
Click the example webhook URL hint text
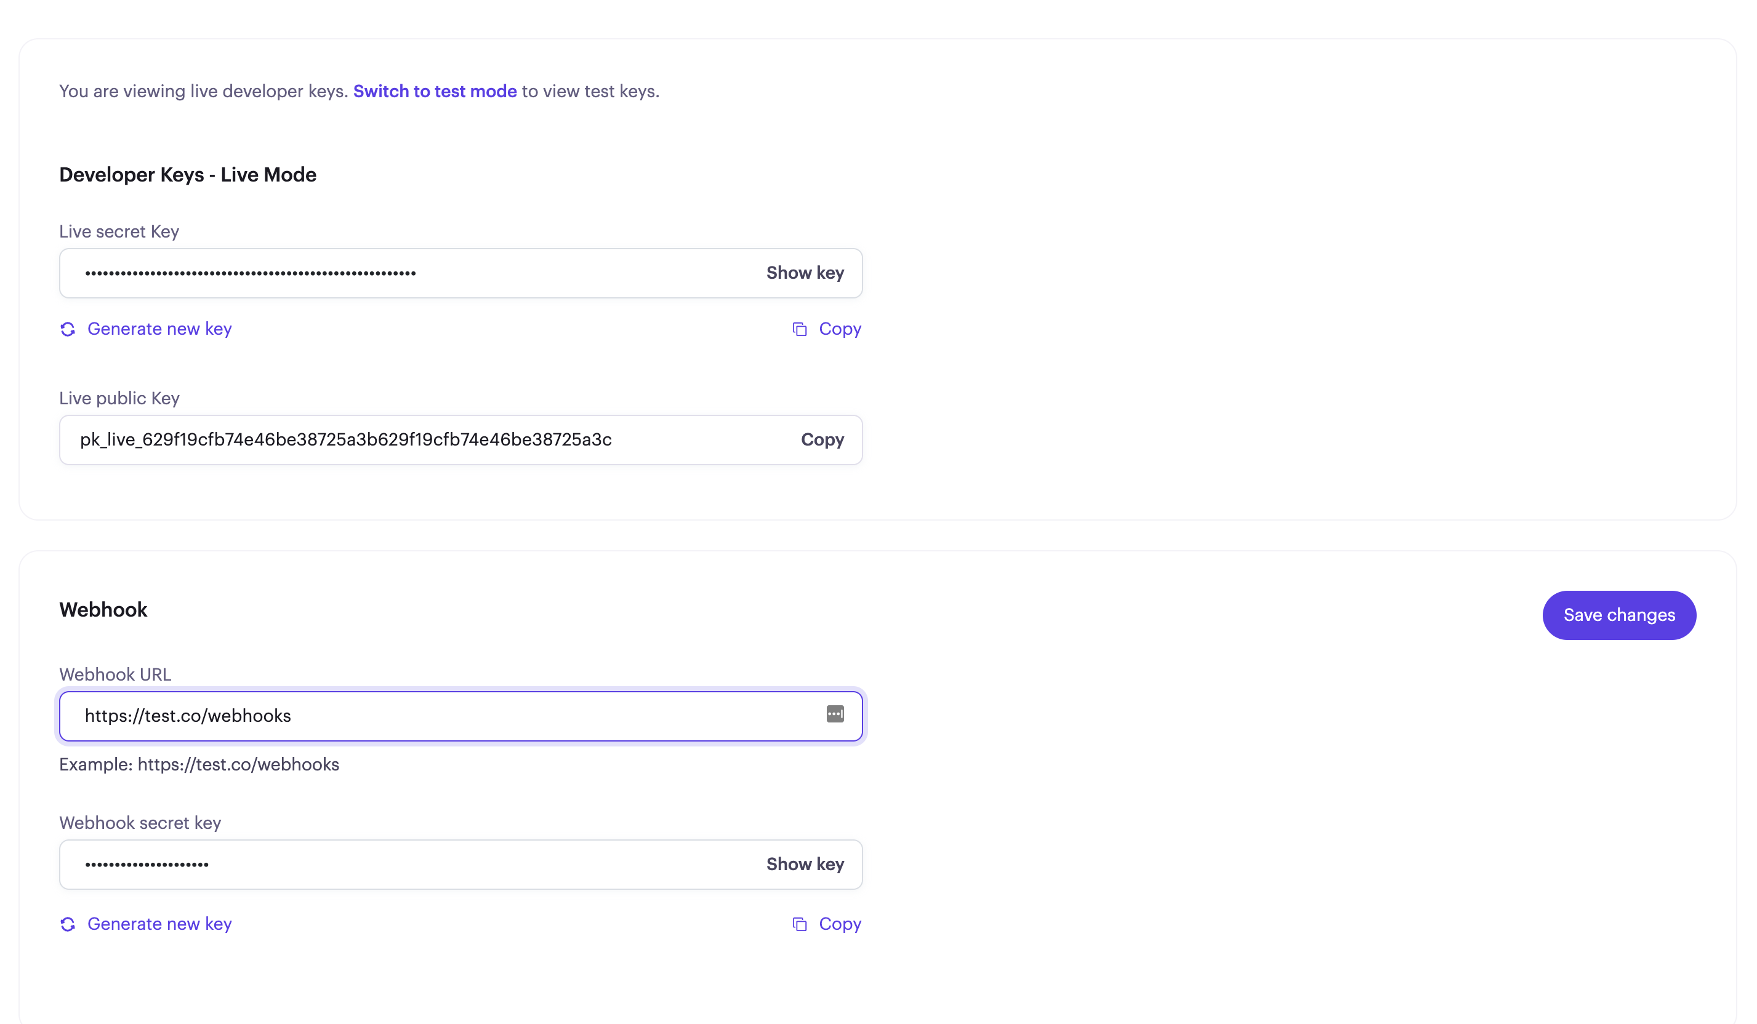tap(199, 765)
